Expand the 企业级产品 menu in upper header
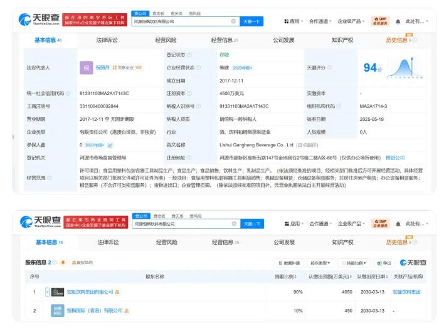The image size is (444, 334). (352, 21)
